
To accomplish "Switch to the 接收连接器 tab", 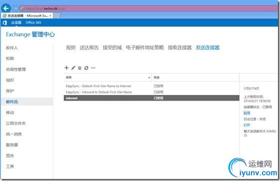I will [180, 48].
